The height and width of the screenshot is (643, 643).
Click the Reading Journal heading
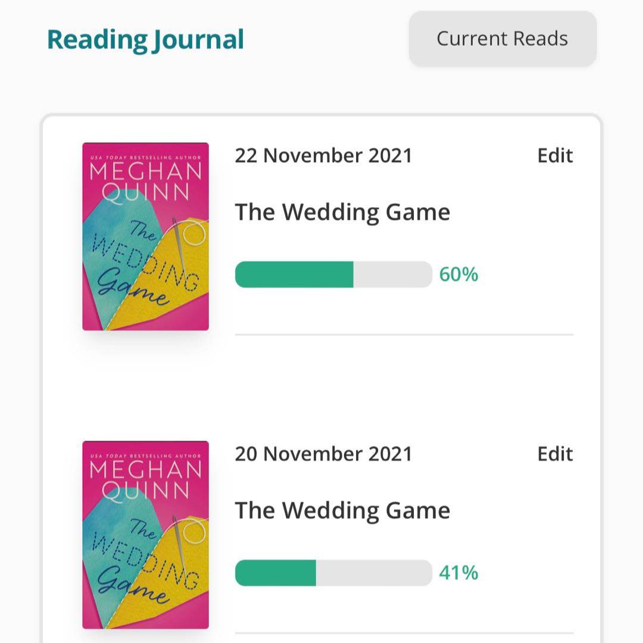(145, 39)
